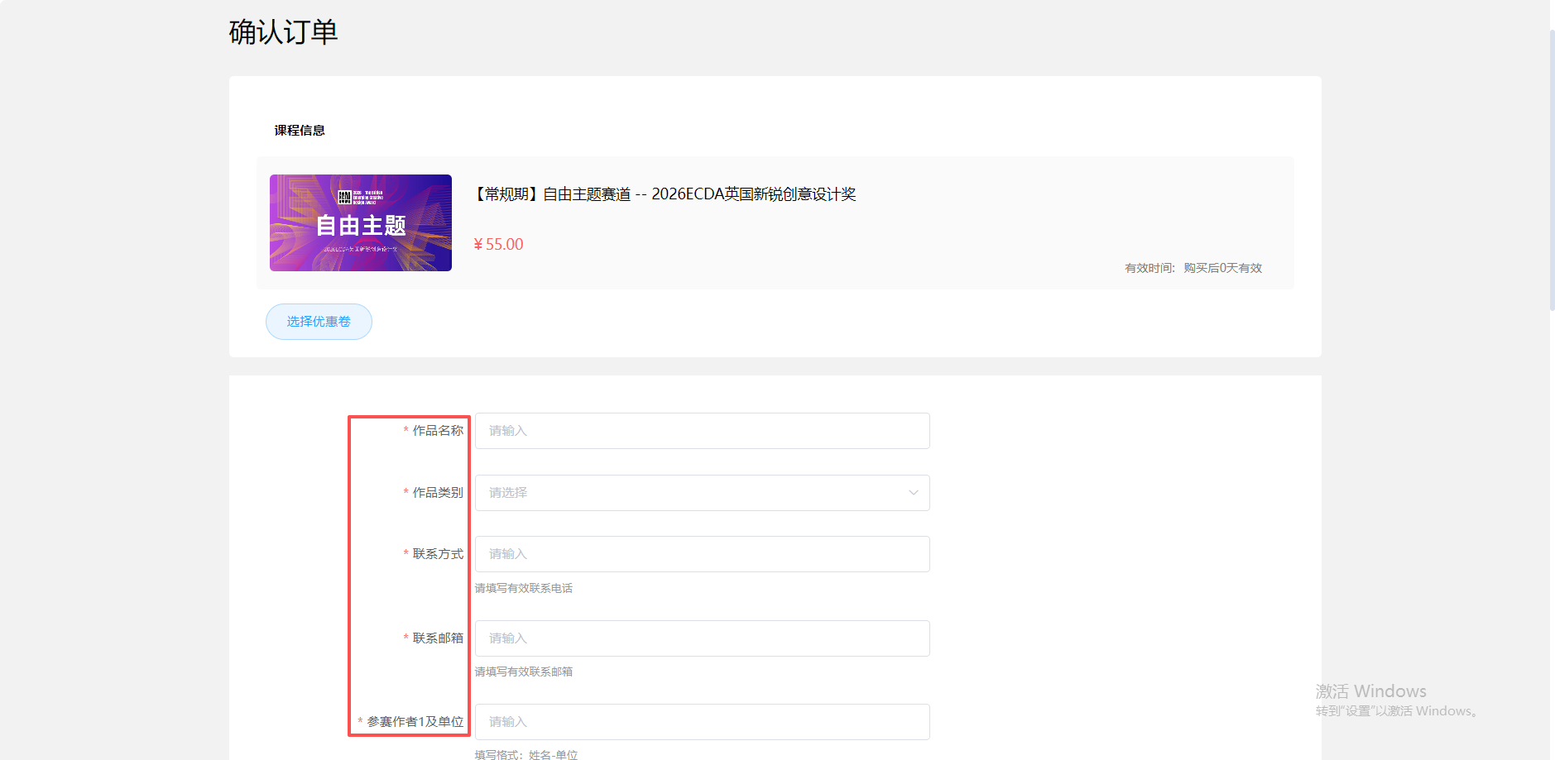The width and height of the screenshot is (1555, 760).
Task: Click the 课程信息 section heading
Action: pos(300,131)
